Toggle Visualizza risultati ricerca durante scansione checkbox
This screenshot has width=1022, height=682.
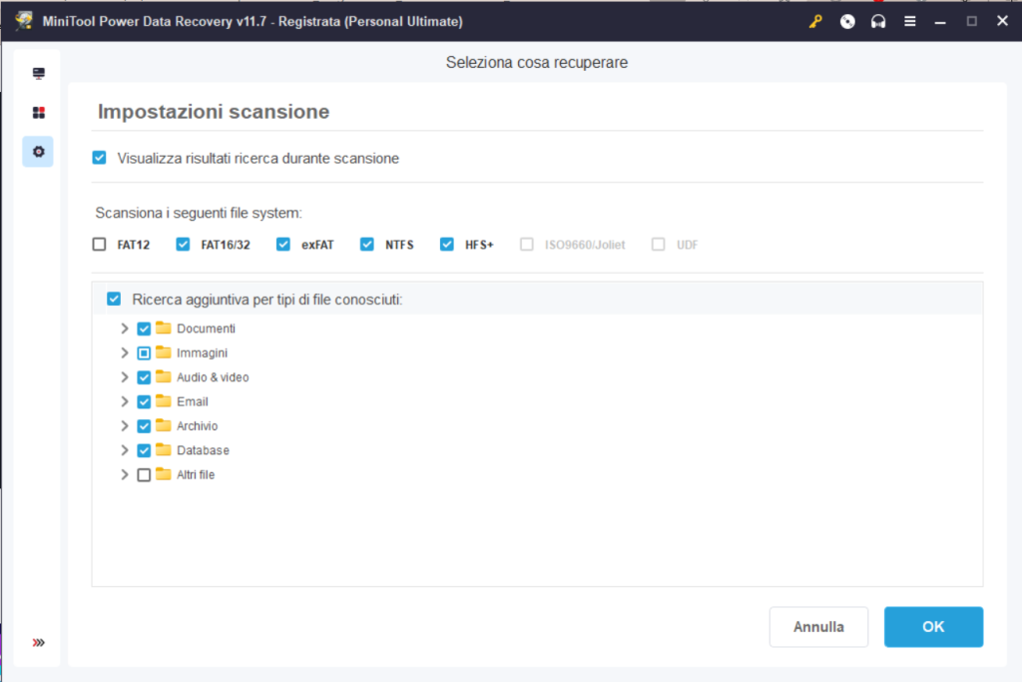[99, 158]
